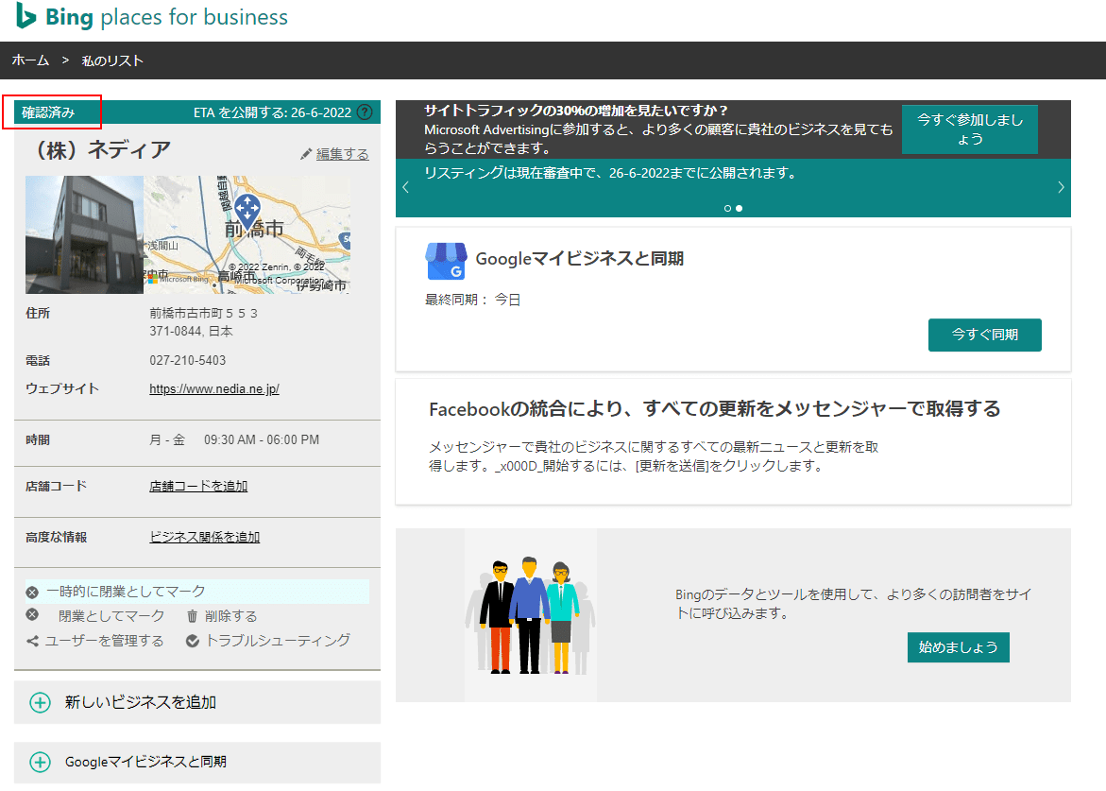Click the ビジネス関係を追加 link
The height and width of the screenshot is (791, 1106).
click(x=205, y=537)
